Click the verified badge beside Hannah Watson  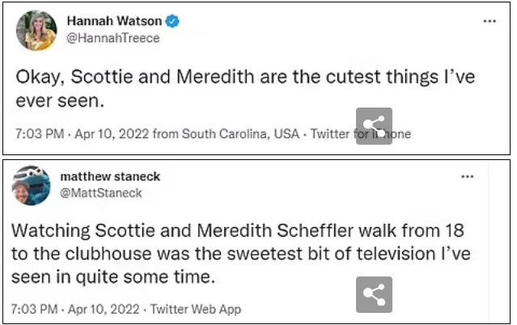tap(172, 22)
